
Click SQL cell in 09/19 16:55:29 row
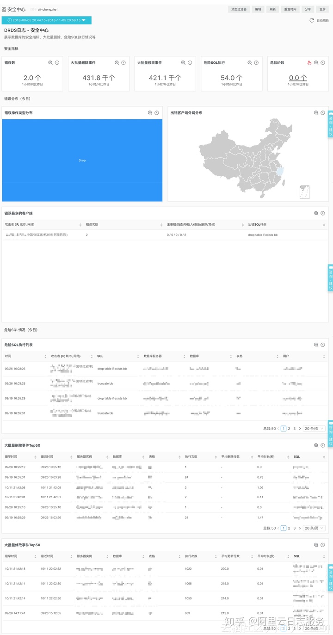click(x=112, y=398)
